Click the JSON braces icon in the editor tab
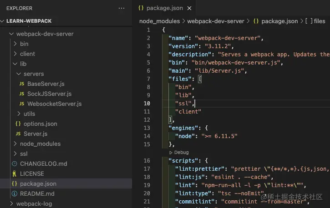The height and width of the screenshot is (208, 330). pos(141,8)
